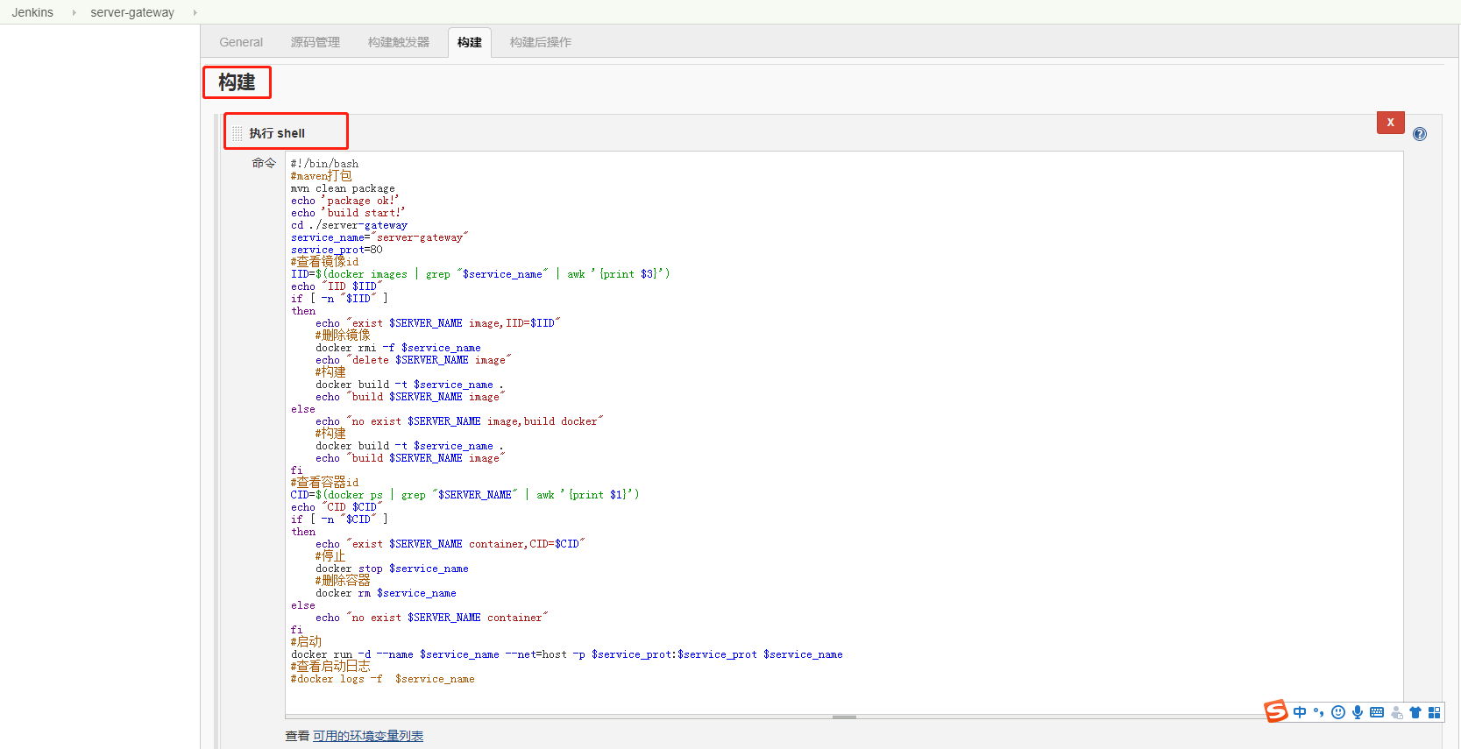The width and height of the screenshot is (1461, 749).
Task: Switch to the 构建触发器 tab
Action: point(399,42)
